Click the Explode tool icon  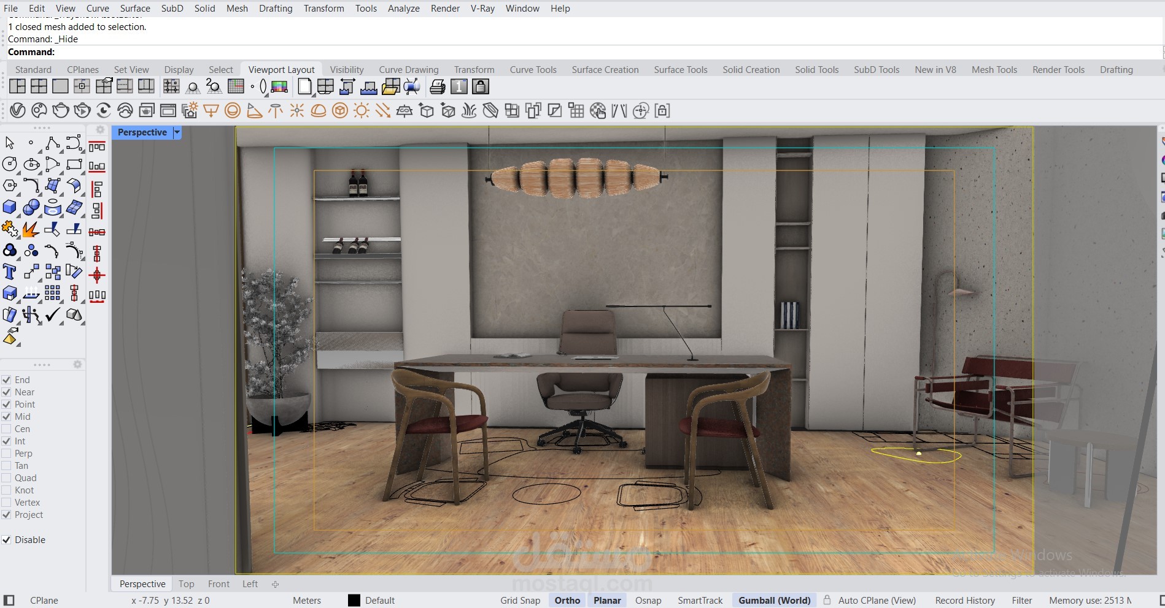[x=31, y=229]
